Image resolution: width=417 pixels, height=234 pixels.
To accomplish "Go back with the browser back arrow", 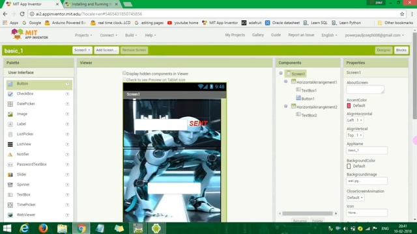I will [5, 14].
